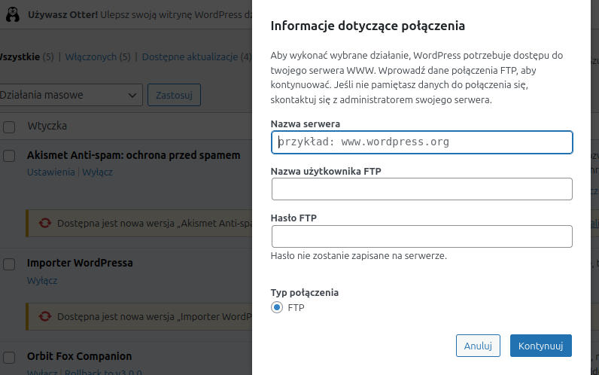Focus the Nazwa serwera input field
The width and height of the screenshot is (599, 375).
421,142
